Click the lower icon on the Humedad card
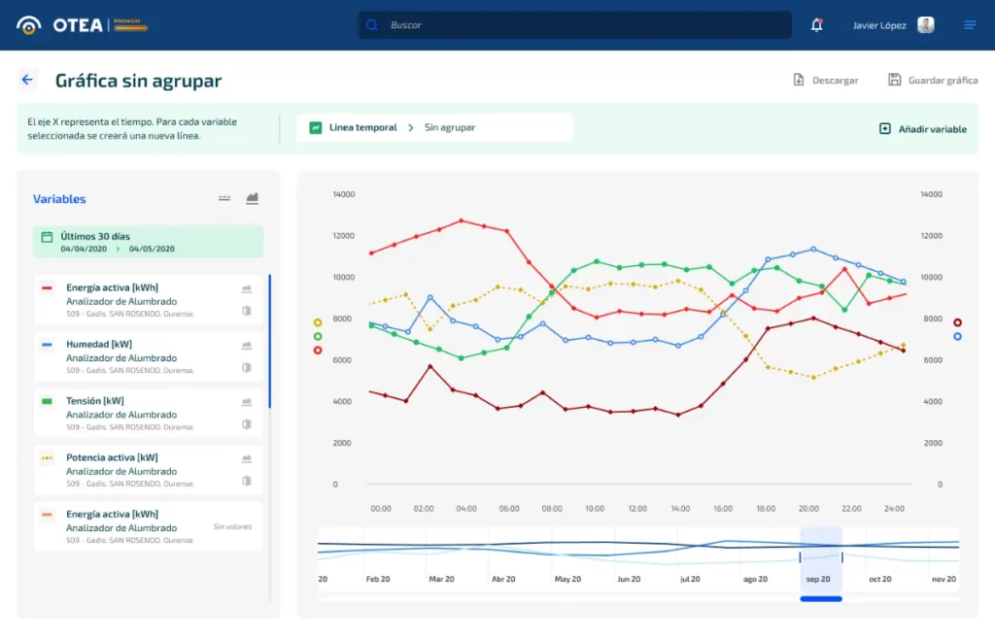Image resolution: width=995 pixels, height=639 pixels. pyautogui.click(x=247, y=367)
